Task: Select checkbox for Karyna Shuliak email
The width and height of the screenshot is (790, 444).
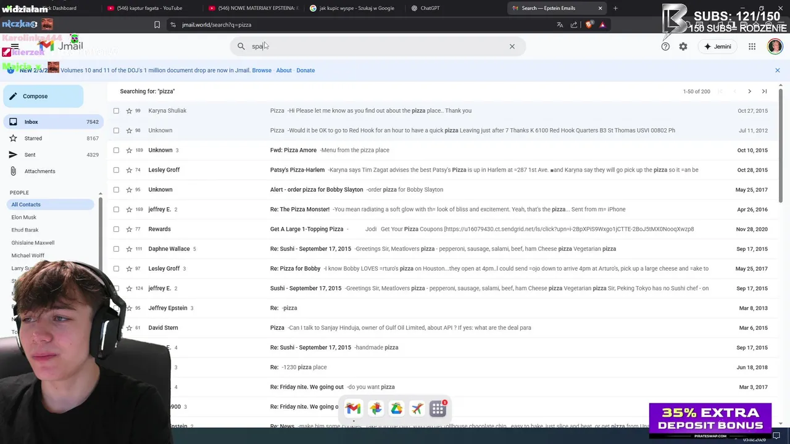Action: click(x=116, y=111)
